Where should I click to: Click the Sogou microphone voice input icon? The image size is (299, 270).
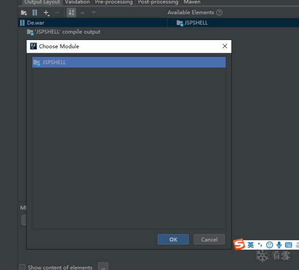click(279, 245)
